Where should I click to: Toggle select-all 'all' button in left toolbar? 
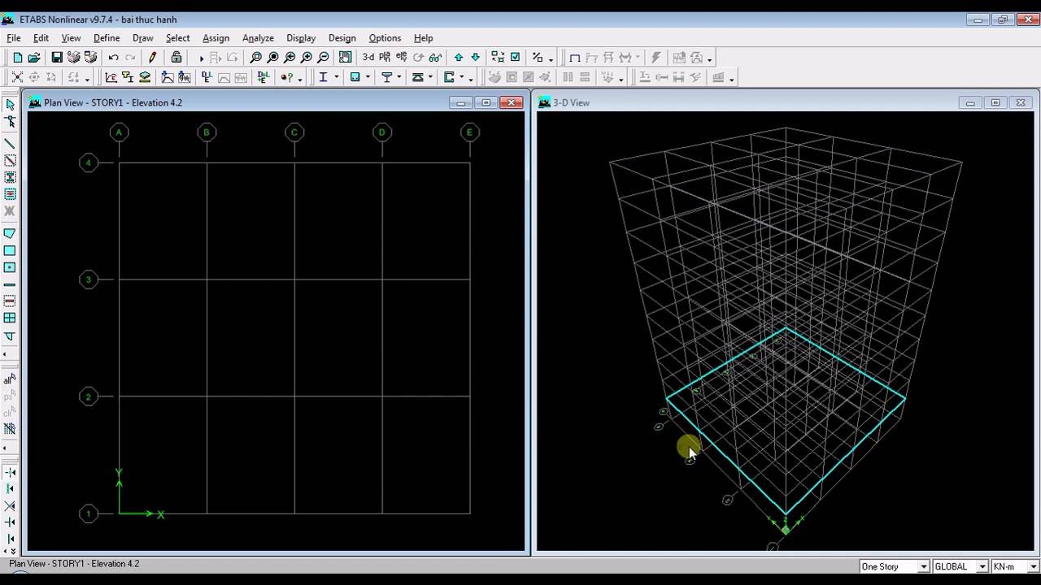(10, 379)
